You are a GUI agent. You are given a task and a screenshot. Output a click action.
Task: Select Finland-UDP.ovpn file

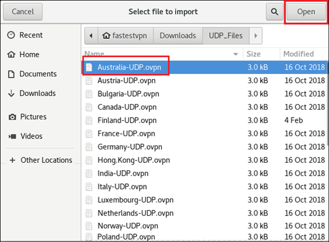click(x=204, y=120)
